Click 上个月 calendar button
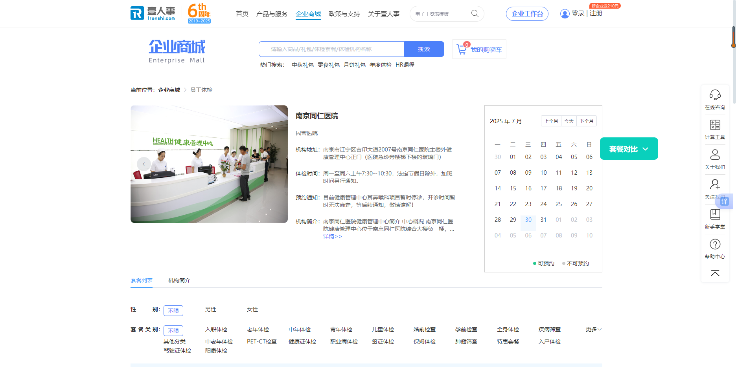The width and height of the screenshot is (736, 367). pyautogui.click(x=551, y=121)
